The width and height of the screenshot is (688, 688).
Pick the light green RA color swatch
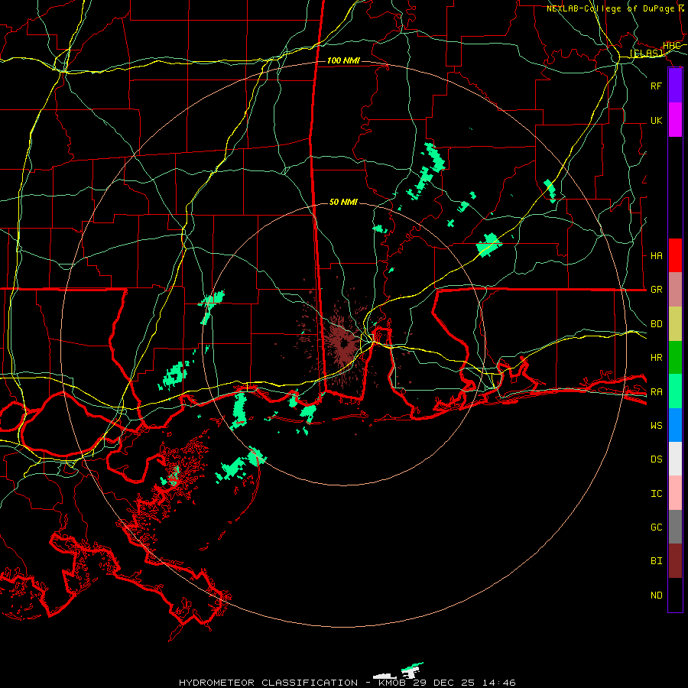click(x=675, y=391)
